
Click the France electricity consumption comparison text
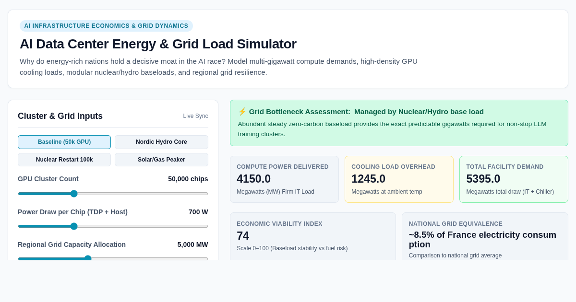(482, 240)
